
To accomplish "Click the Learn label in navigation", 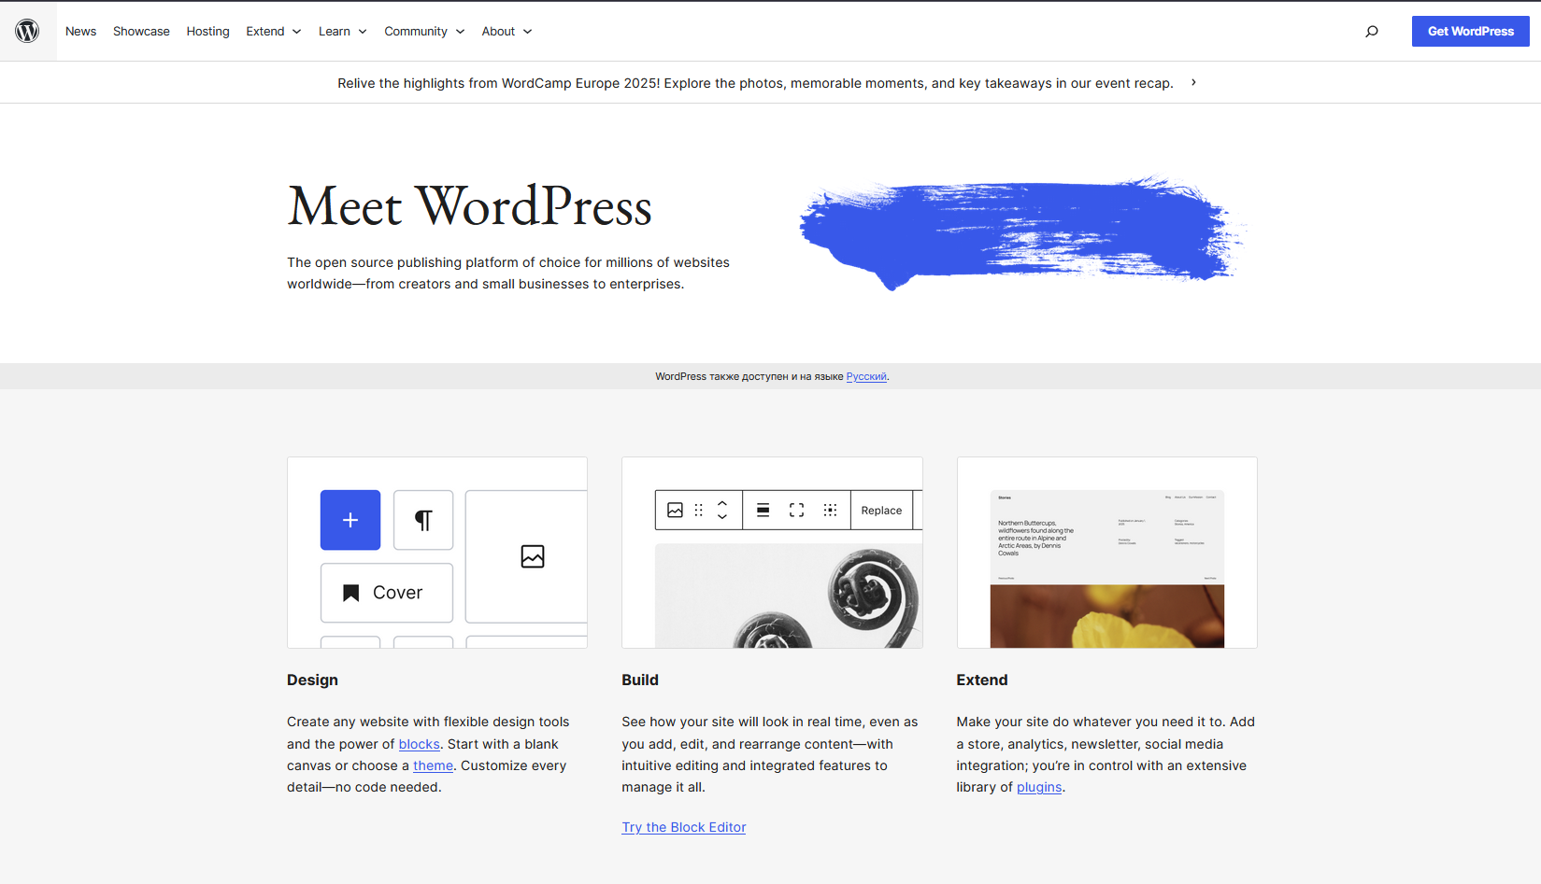I will [x=335, y=32].
